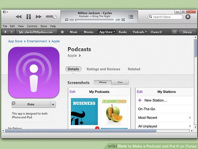Open the Up Next list icon
Screen dimensions: 198x149
click(x=131, y=17)
